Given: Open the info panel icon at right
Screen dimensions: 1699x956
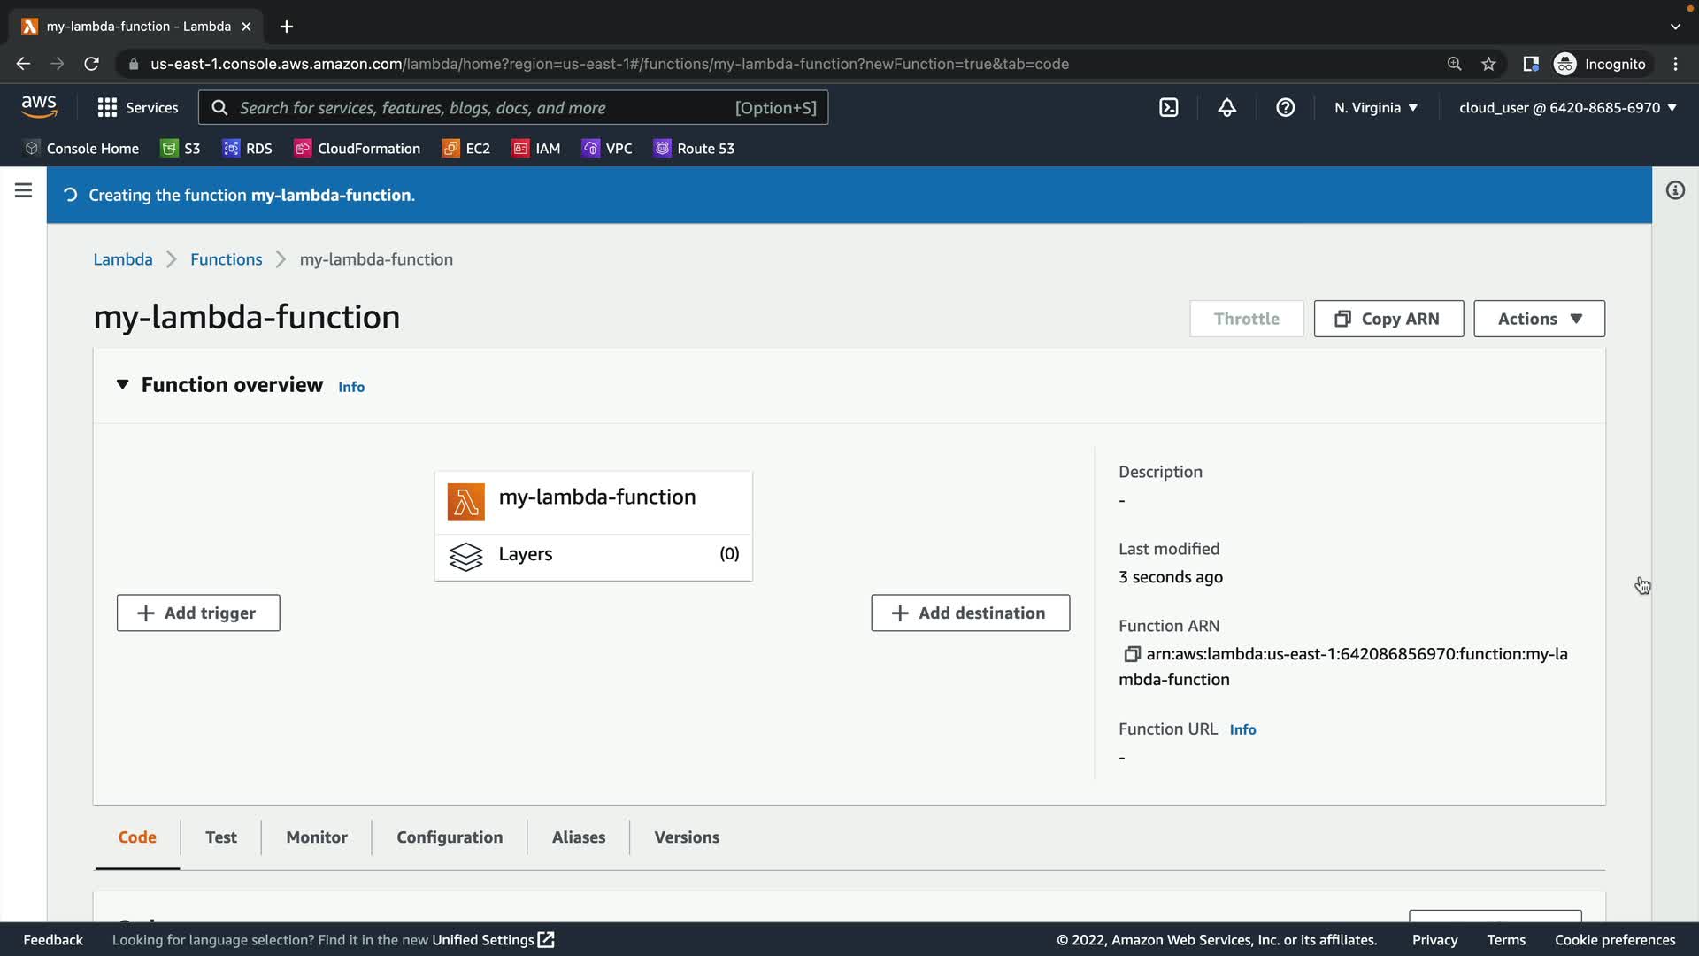Looking at the screenshot, I should click(x=1675, y=190).
